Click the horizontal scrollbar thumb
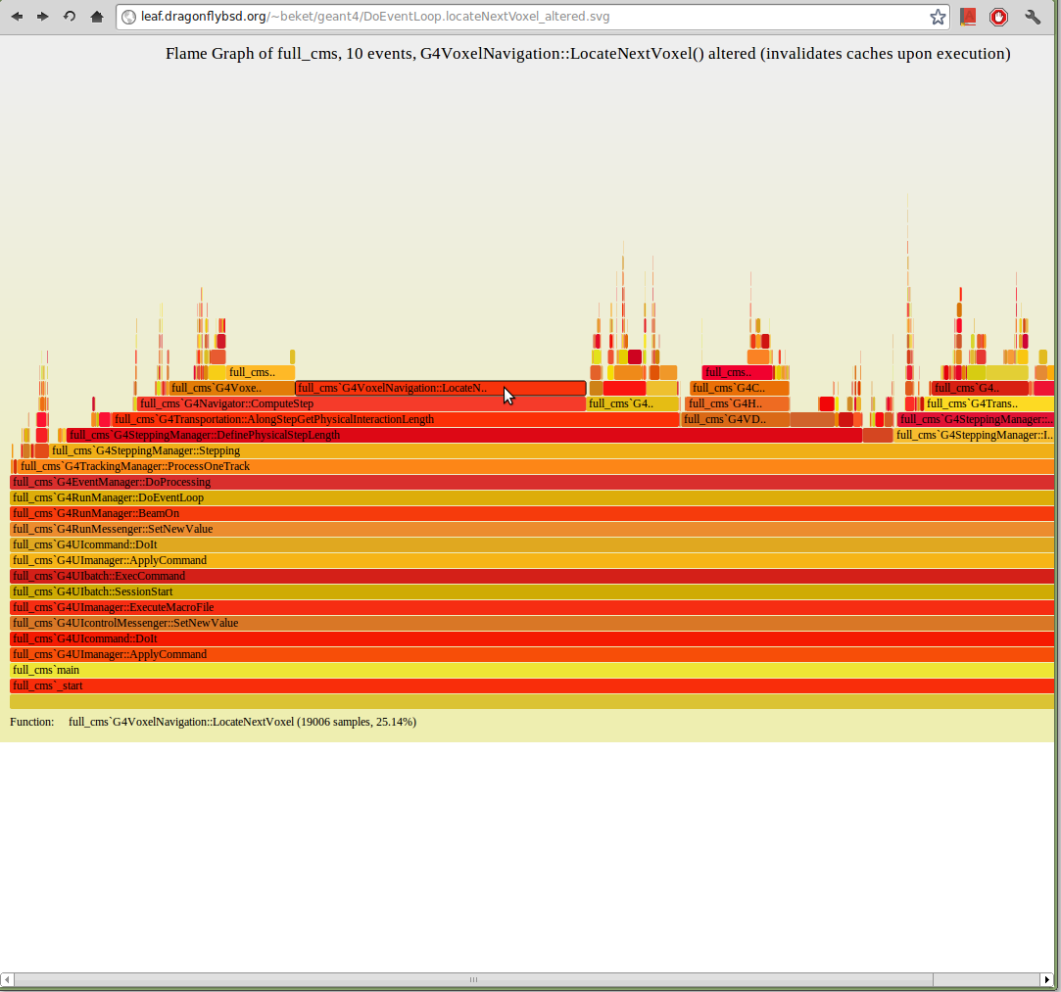This screenshot has width=1061, height=992. pos(473,979)
